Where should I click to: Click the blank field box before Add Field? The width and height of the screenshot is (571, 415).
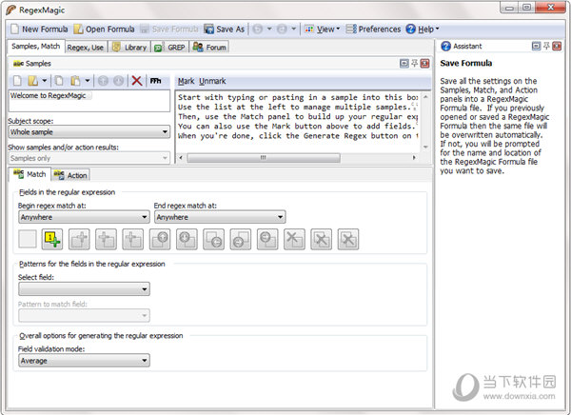(28, 239)
